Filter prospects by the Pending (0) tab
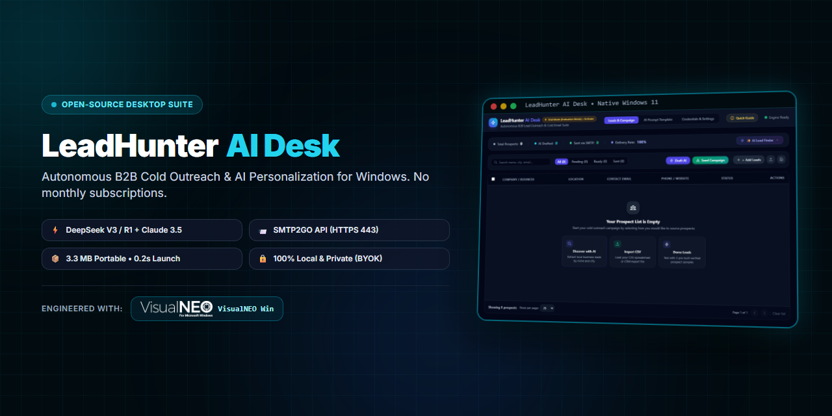 tap(580, 162)
